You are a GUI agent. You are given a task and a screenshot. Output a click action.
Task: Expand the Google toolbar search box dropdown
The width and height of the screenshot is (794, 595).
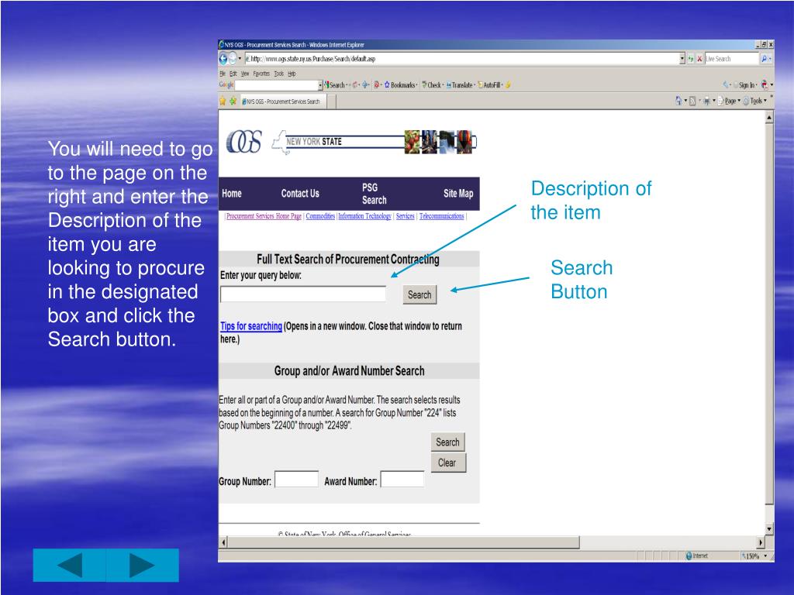pos(320,85)
